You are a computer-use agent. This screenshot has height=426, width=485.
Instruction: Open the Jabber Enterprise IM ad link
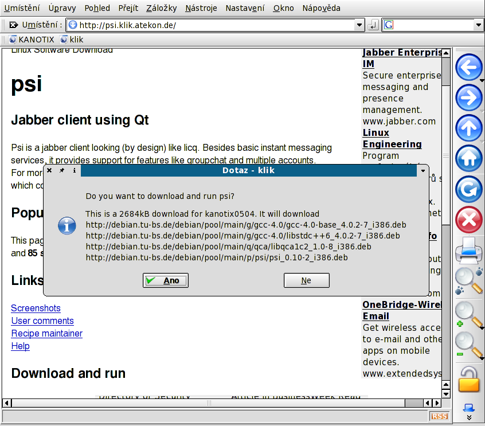(x=402, y=58)
